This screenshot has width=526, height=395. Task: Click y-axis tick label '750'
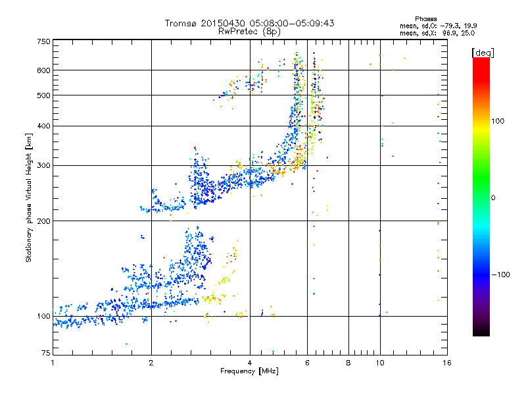tap(43, 41)
